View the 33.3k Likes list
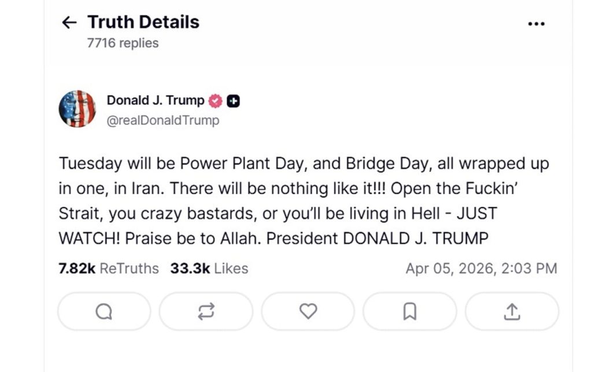 (209, 269)
